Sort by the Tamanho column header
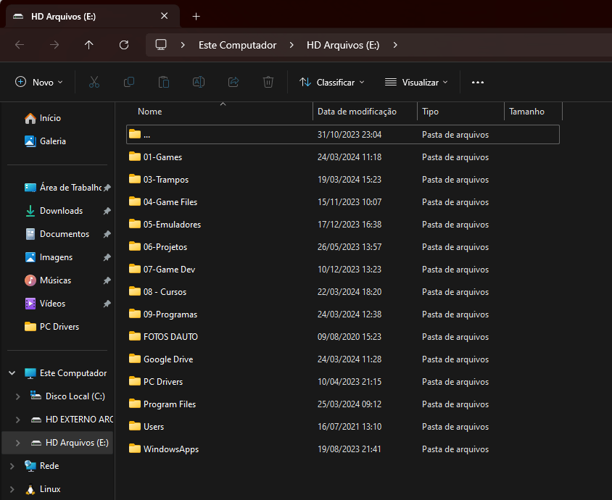This screenshot has height=500, width=612. click(533, 112)
